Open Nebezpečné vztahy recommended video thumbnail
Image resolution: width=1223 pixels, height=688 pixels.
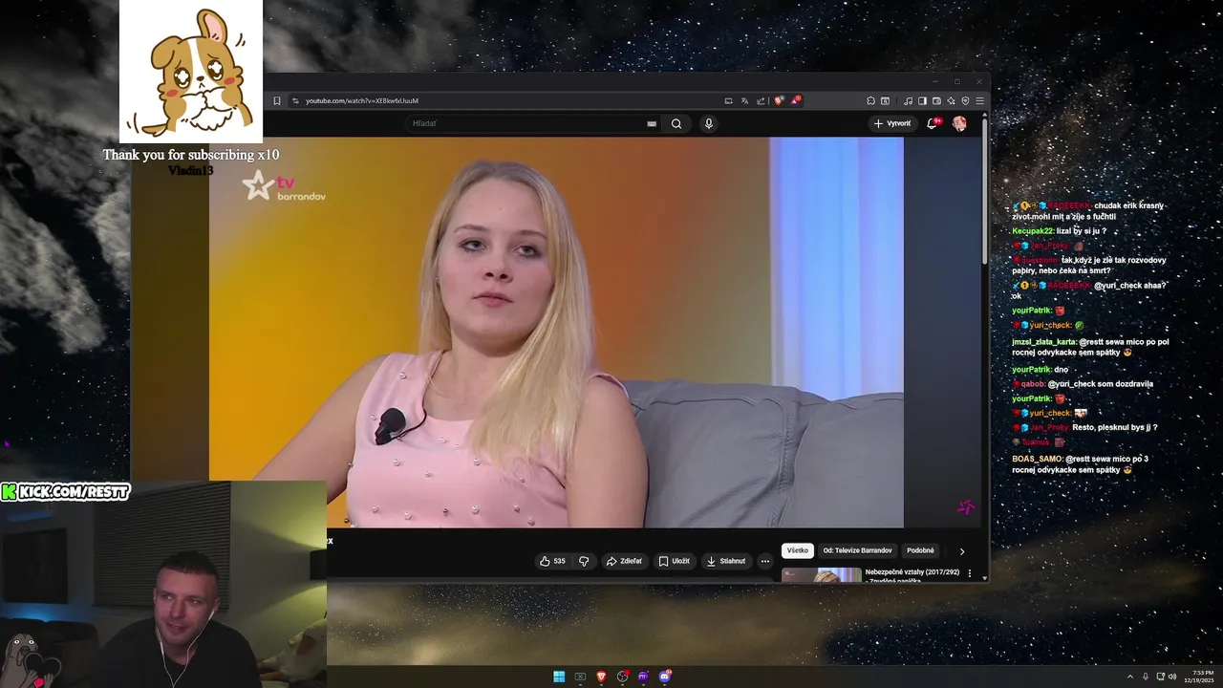822,574
